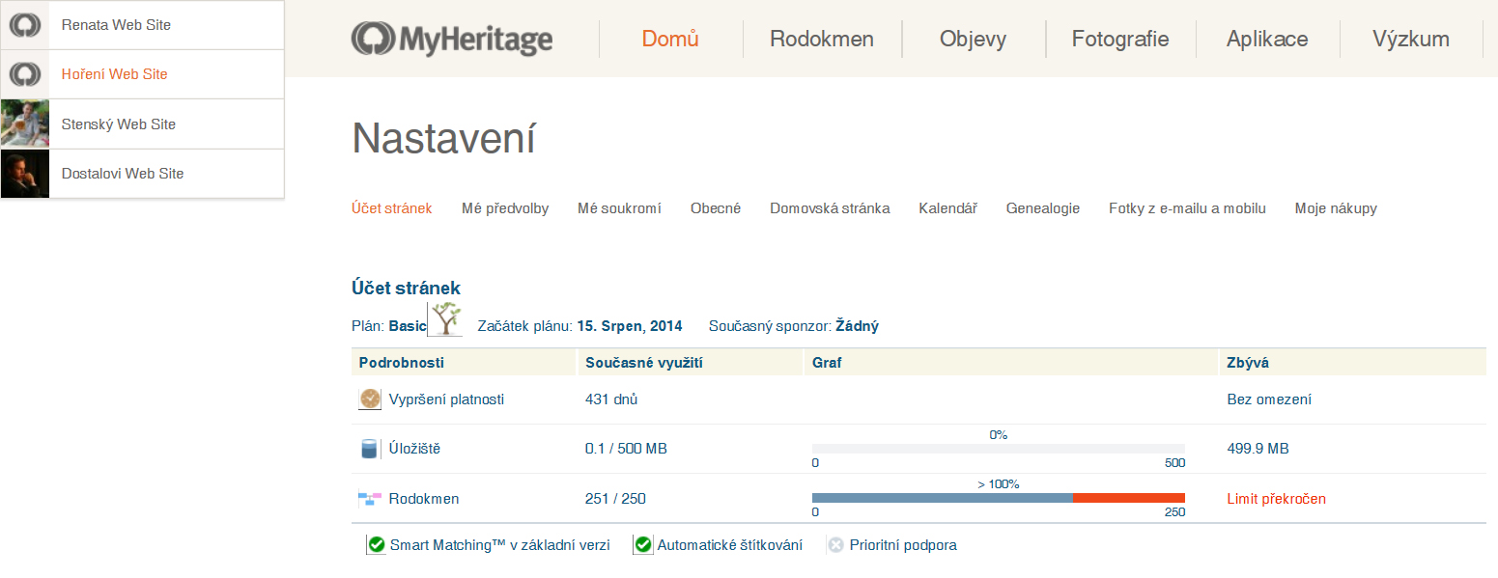The width and height of the screenshot is (1498, 578).
Task: Open the Stenský Web Site photo thumbnail
Action: [25, 124]
